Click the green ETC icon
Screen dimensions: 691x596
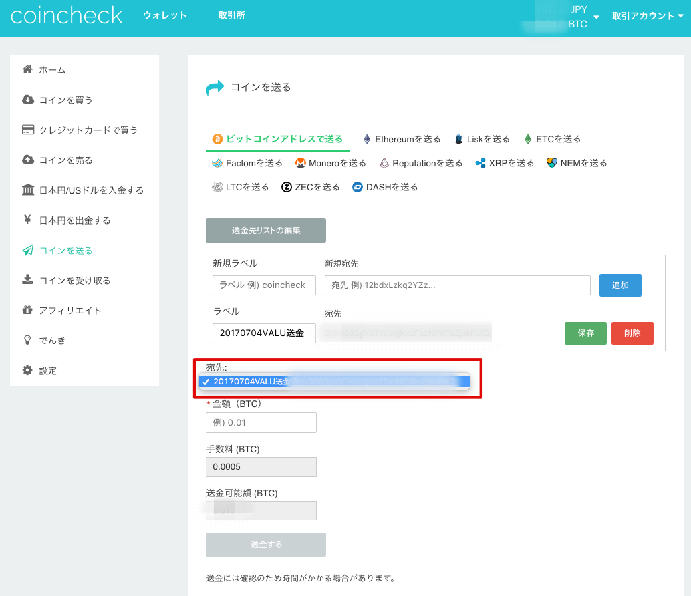tap(528, 139)
